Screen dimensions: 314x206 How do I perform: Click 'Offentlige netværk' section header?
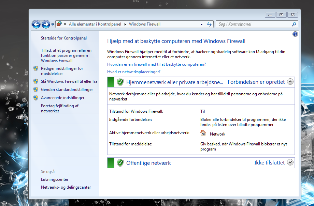148,163
